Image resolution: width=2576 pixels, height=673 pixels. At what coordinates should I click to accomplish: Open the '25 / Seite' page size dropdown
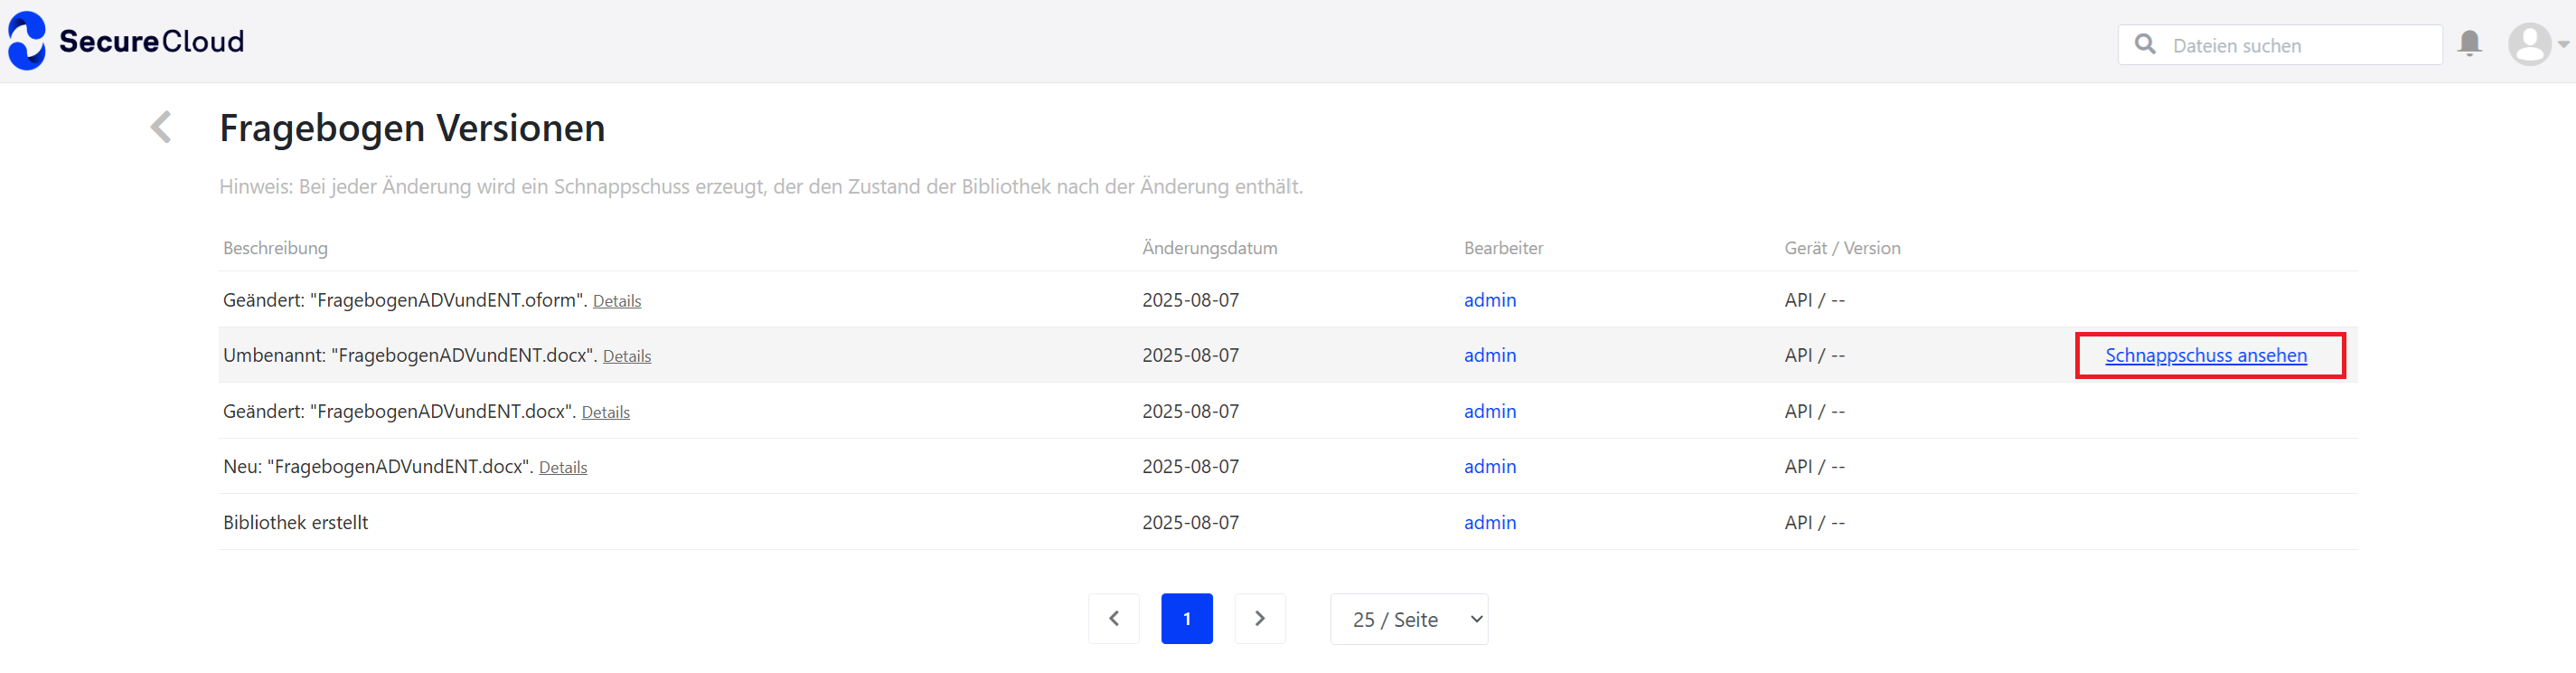click(x=1408, y=619)
